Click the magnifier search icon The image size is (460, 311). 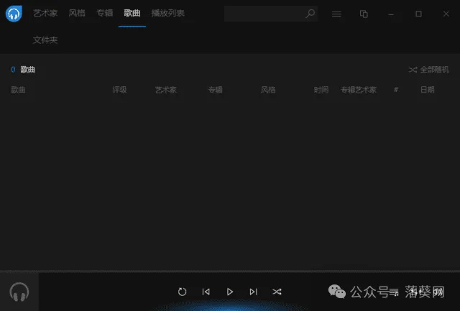pyautogui.click(x=310, y=14)
